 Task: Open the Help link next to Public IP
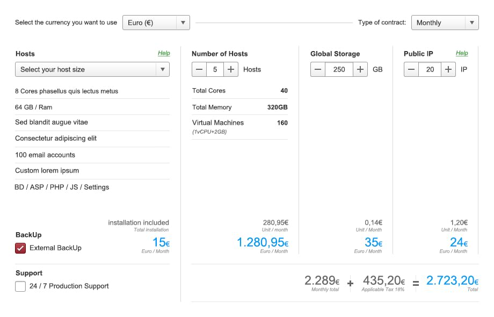click(x=462, y=53)
